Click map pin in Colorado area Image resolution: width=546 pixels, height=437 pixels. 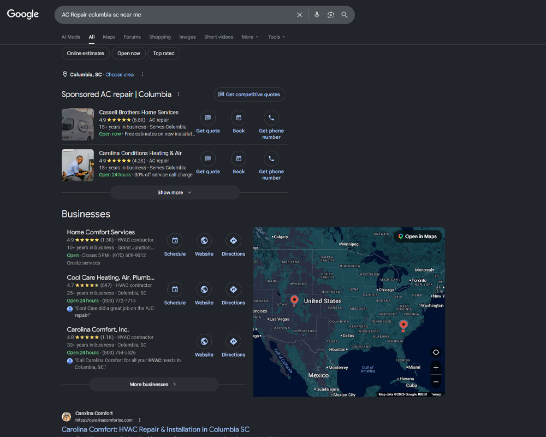coord(294,300)
